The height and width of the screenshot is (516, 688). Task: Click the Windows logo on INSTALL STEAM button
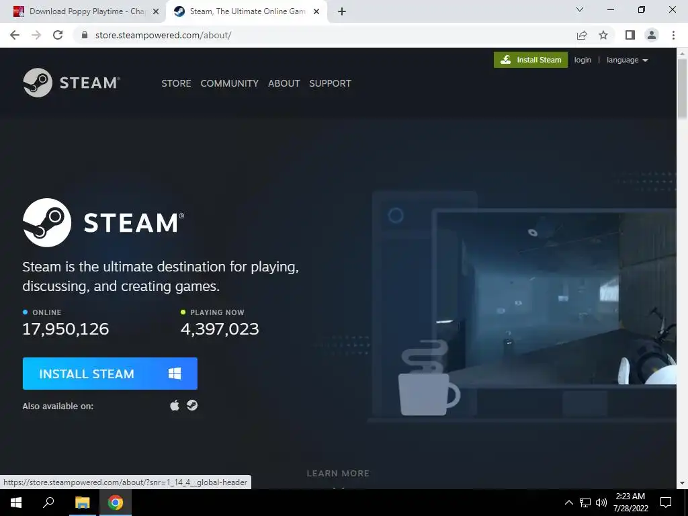pyautogui.click(x=175, y=374)
